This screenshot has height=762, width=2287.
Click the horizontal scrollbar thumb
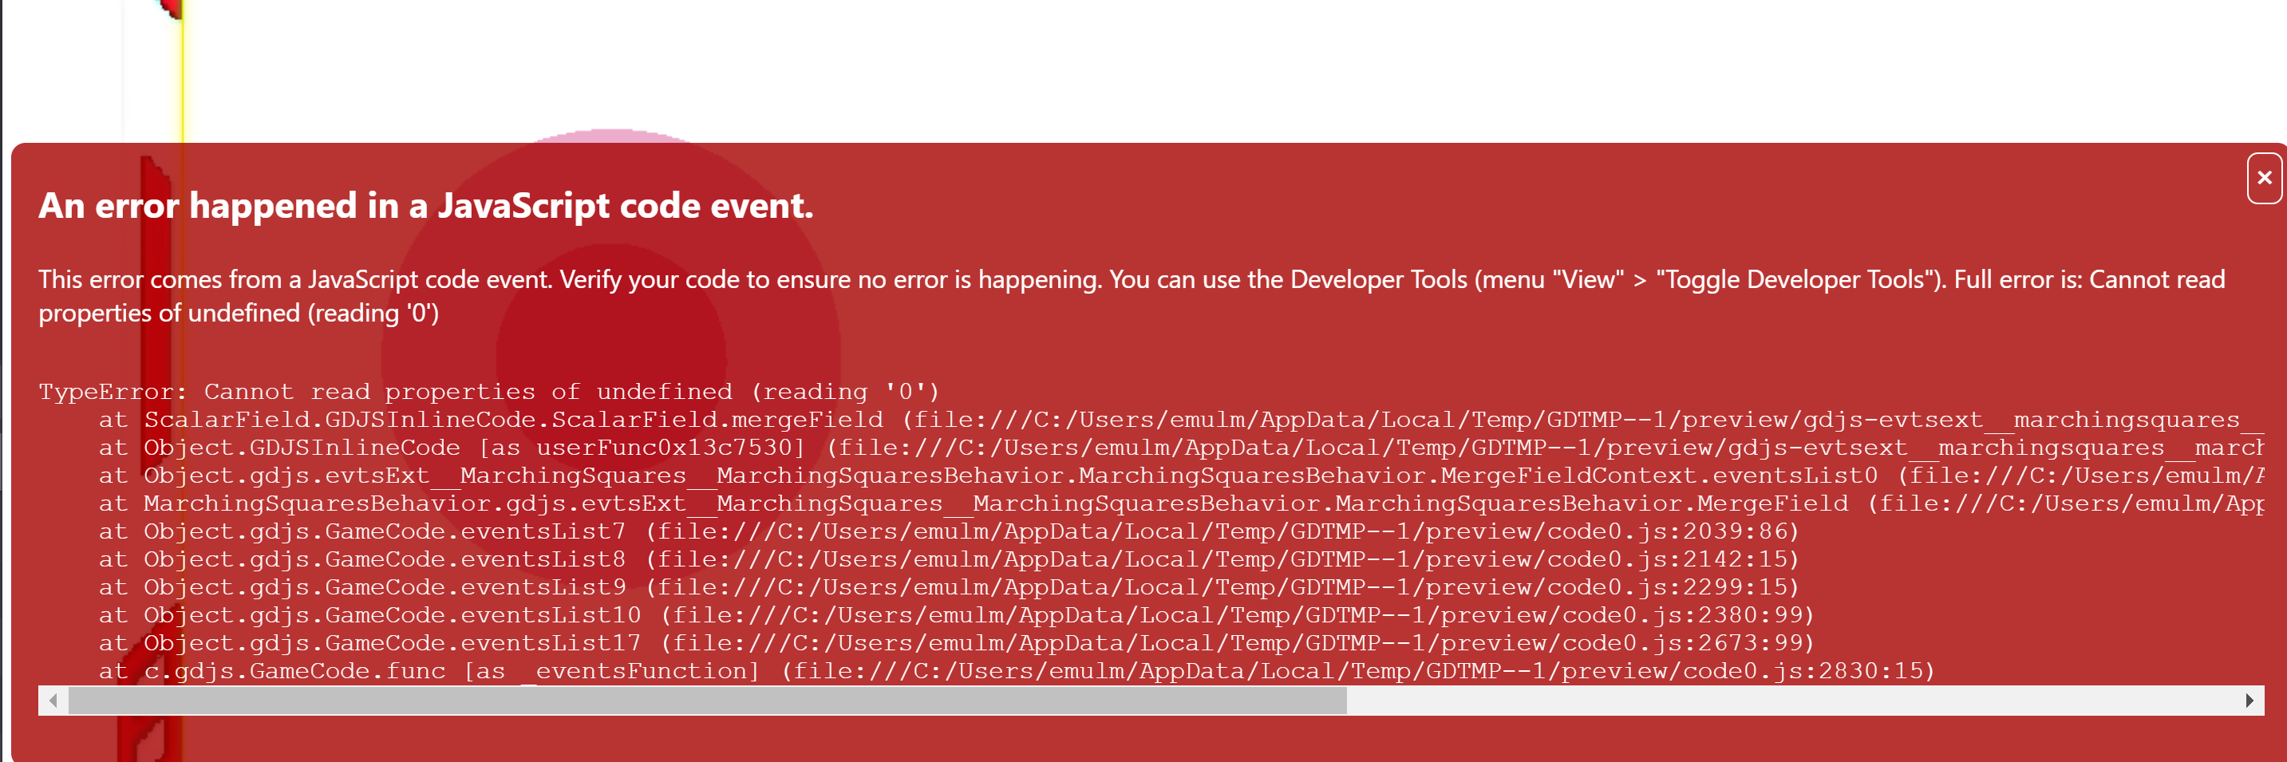coord(707,701)
